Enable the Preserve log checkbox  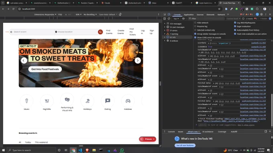point(195,26)
